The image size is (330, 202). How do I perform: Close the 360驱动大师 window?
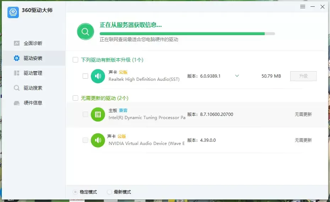coord(323,7)
